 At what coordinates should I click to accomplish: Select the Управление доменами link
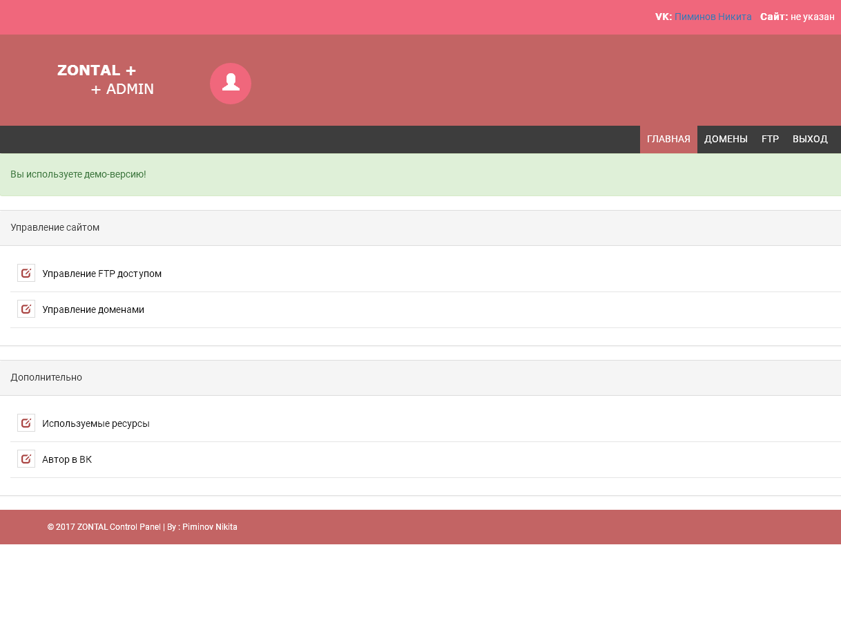click(93, 309)
